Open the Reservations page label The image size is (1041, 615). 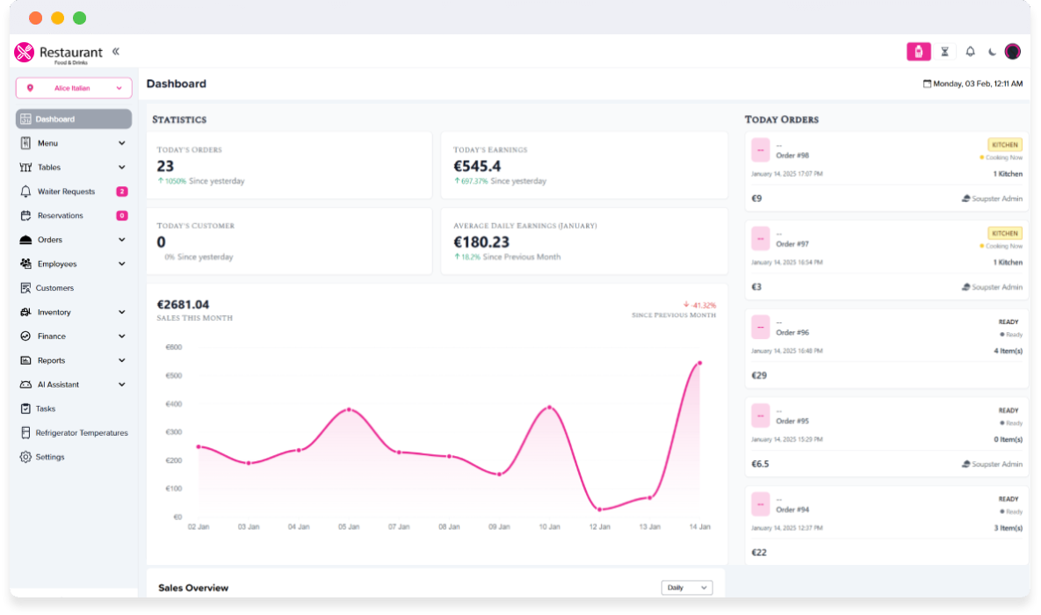coord(61,215)
